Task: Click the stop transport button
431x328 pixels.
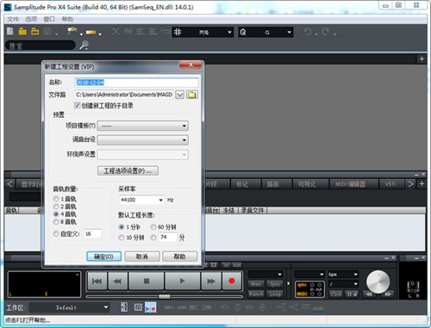Action: [147, 281]
